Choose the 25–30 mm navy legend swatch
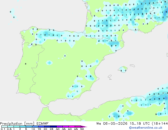Screen dimensions: 168x130 point(53,127)
